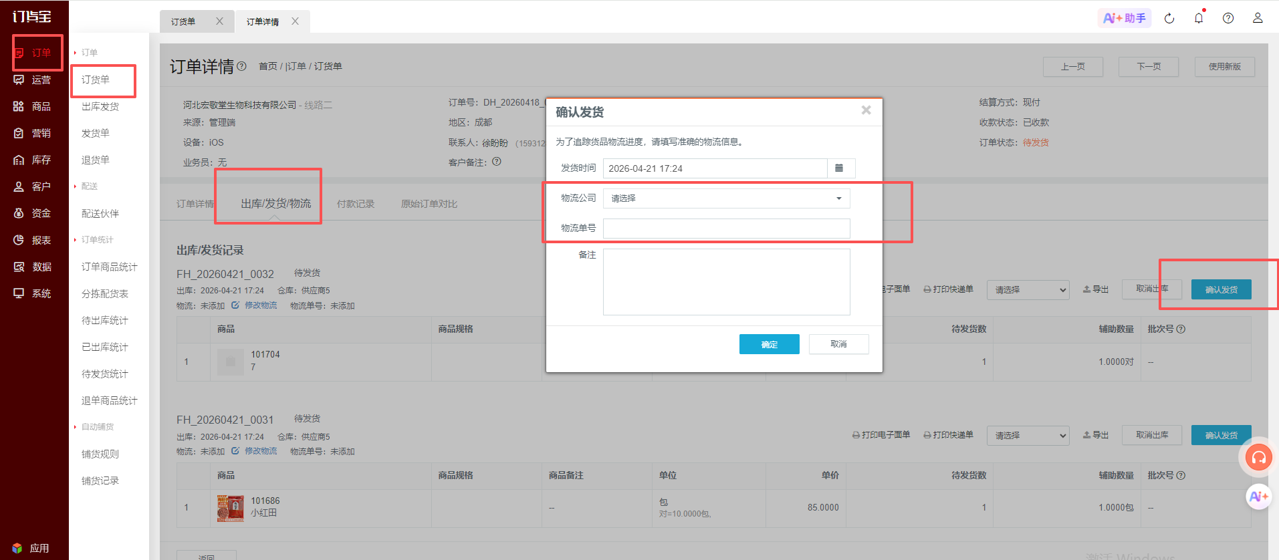The width and height of the screenshot is (1279, 560).
Task: Open 订单商品统计 in the submenu
Action: [110, 267]
